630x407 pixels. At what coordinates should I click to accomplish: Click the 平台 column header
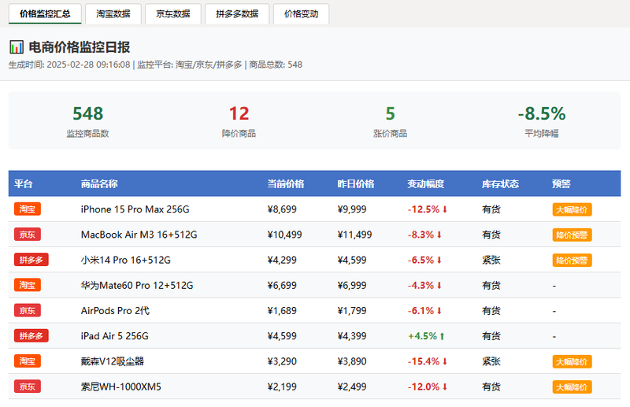24,183
